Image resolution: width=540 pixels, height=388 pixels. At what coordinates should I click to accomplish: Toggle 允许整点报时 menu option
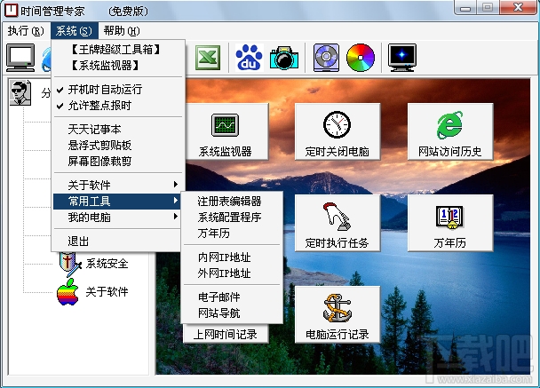(x=118, y=106)
